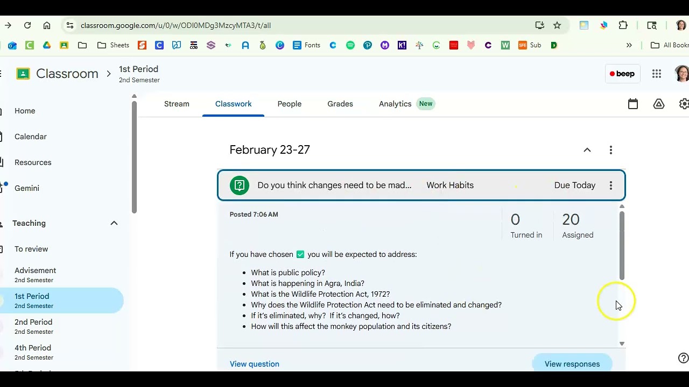
Task: Open the Google account avatar in Classroom
Action: pos(682,74)
